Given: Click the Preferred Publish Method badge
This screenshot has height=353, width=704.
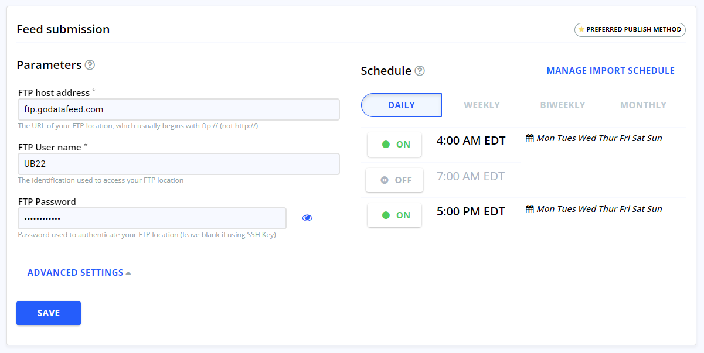Looking at the screenshot, I should (x=630, y=29).
